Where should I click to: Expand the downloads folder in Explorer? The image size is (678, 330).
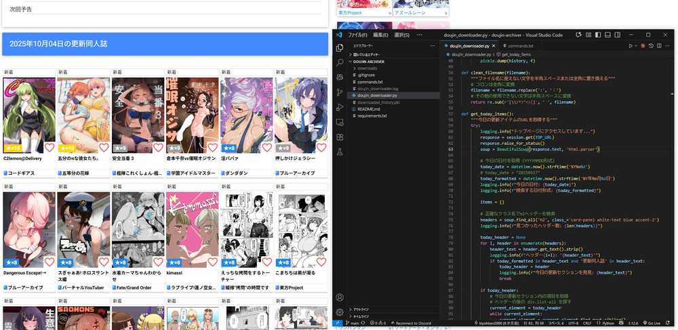(393, 68)
